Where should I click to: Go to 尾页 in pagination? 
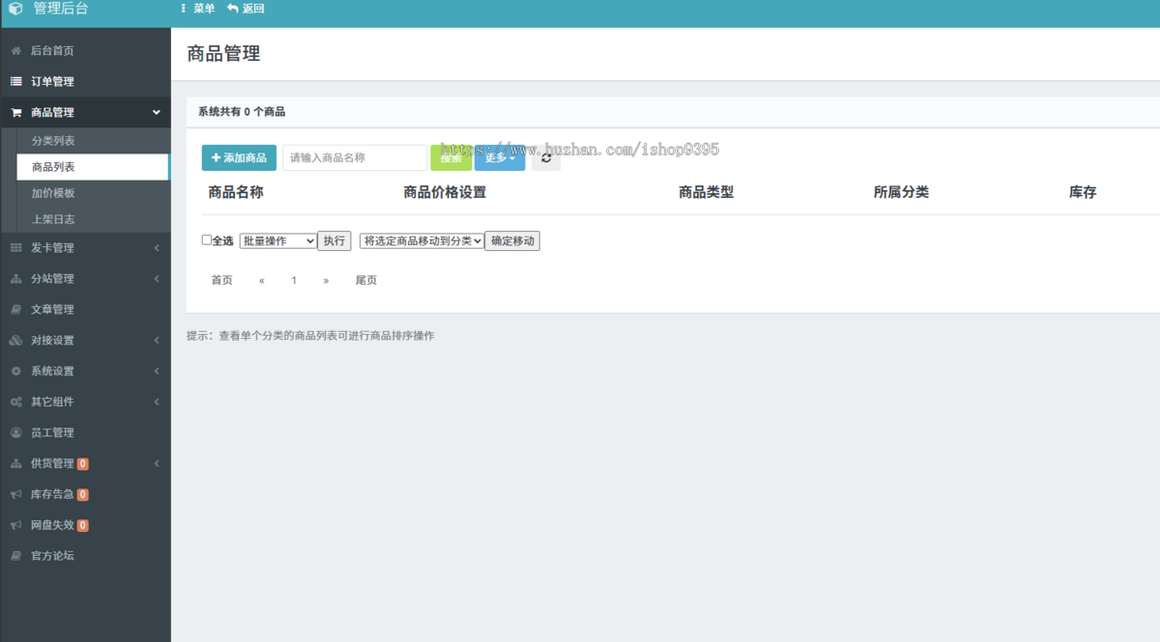[x=366, y=280]
